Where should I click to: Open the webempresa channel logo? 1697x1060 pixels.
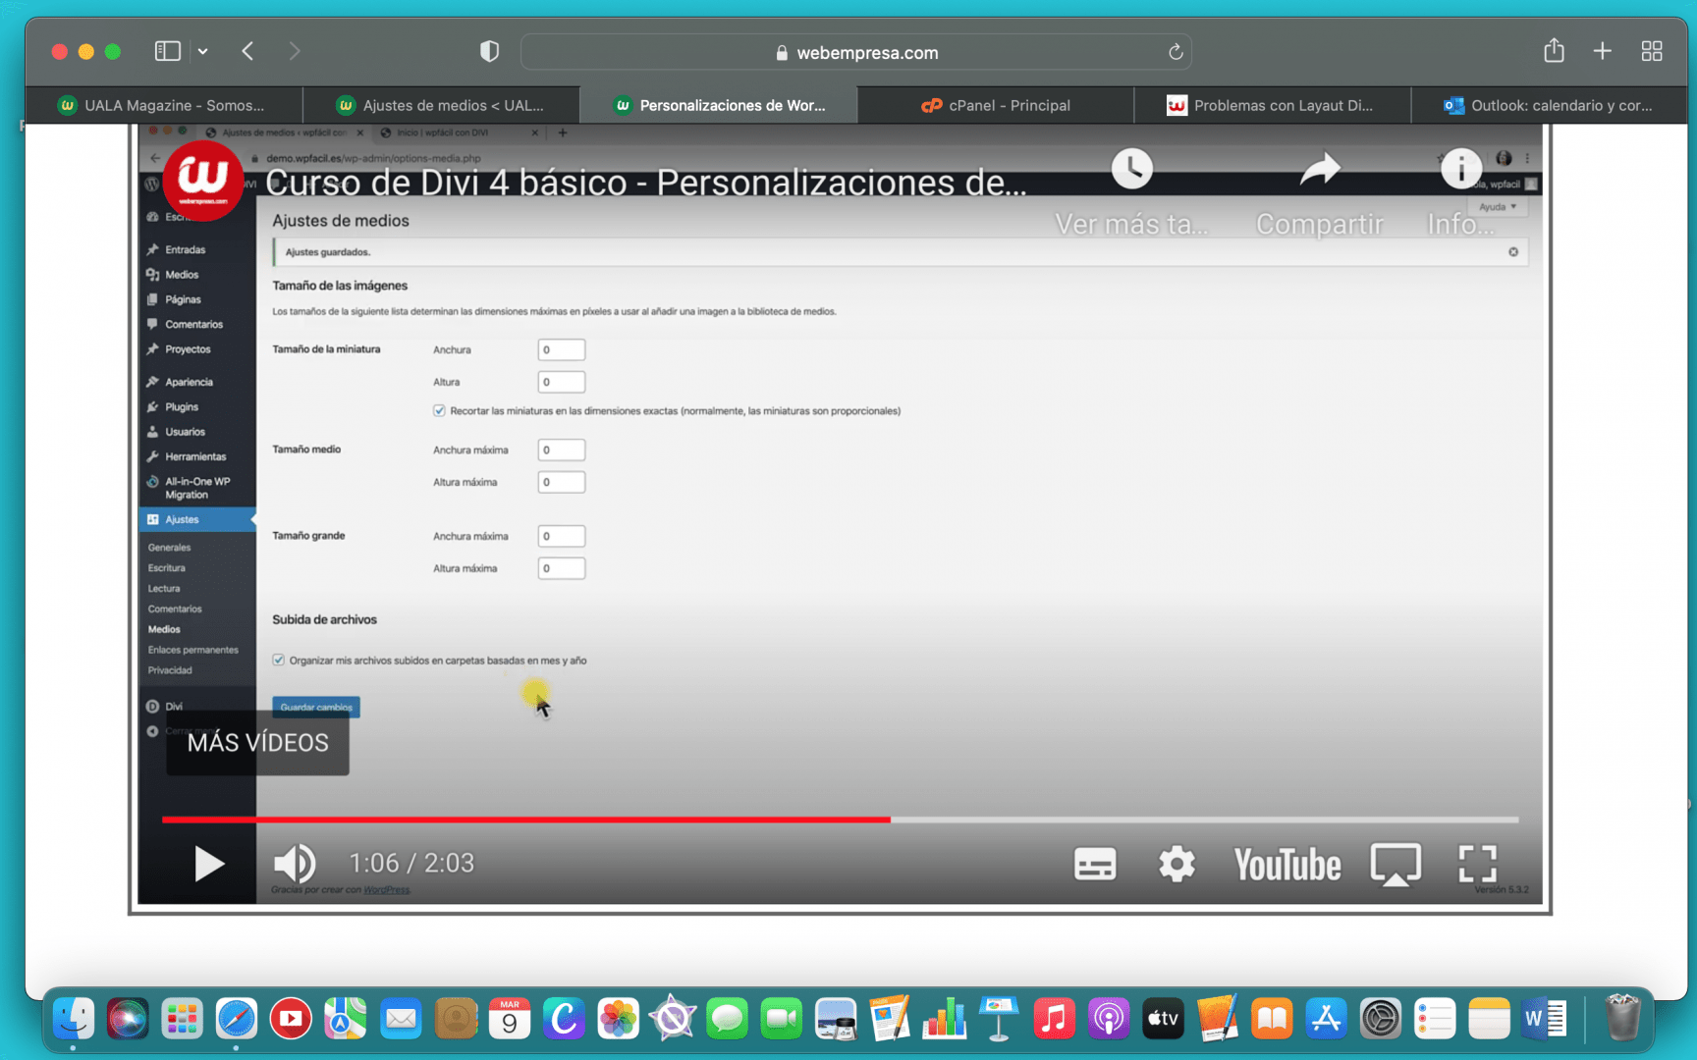(x=202, y=180)
